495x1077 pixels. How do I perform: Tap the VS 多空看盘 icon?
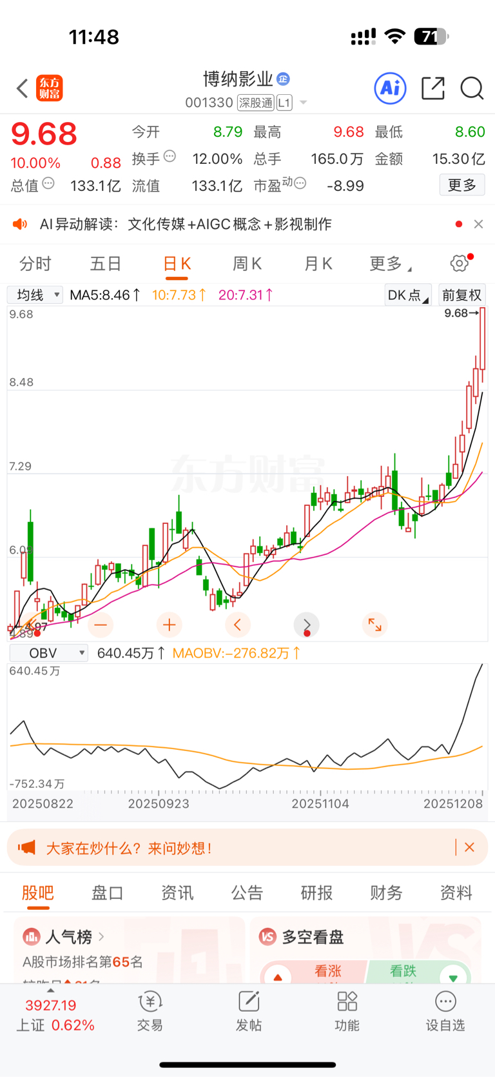tap(268, 936)
